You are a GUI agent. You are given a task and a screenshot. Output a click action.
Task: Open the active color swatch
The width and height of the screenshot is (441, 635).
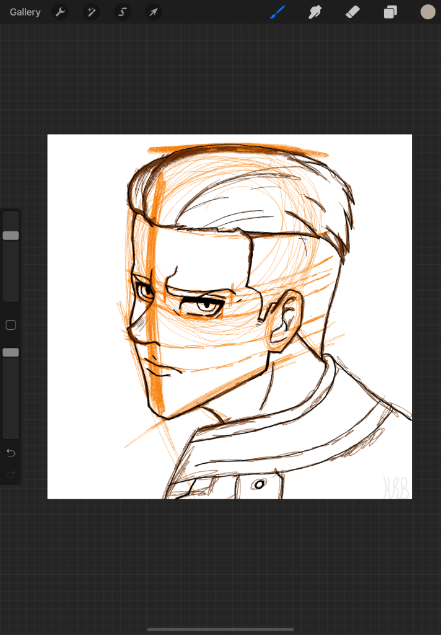[x=428, y=12]
